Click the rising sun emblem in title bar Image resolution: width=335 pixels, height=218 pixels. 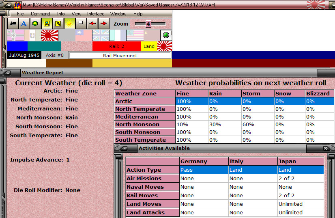pyautogui.click(x=316, y=5)
